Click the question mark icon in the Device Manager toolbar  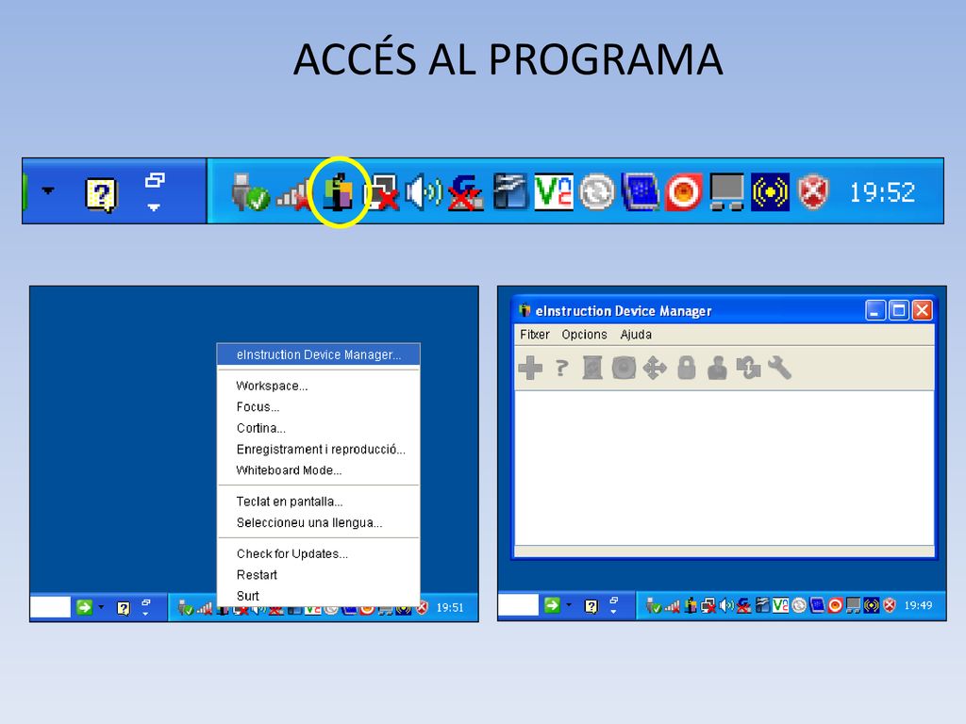561,369
